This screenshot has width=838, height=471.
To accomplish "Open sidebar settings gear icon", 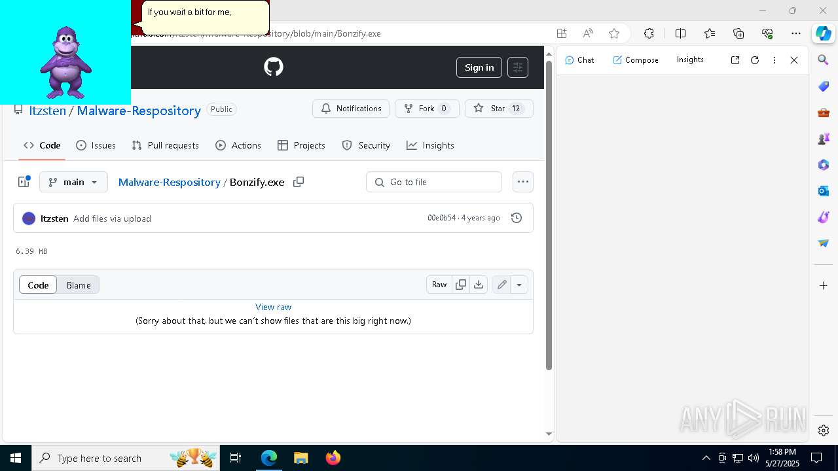I will (824, 430).
